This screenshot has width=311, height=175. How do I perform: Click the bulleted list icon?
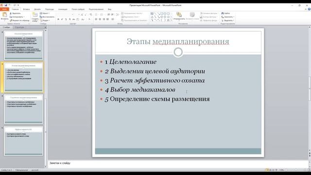(96, 15)
